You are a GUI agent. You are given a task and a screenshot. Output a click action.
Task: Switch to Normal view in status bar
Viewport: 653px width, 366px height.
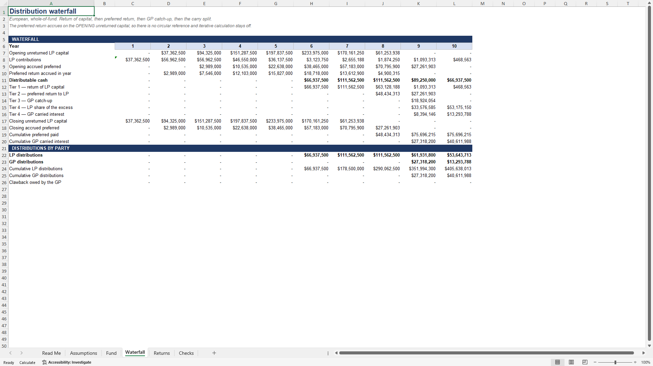(557, 362)
